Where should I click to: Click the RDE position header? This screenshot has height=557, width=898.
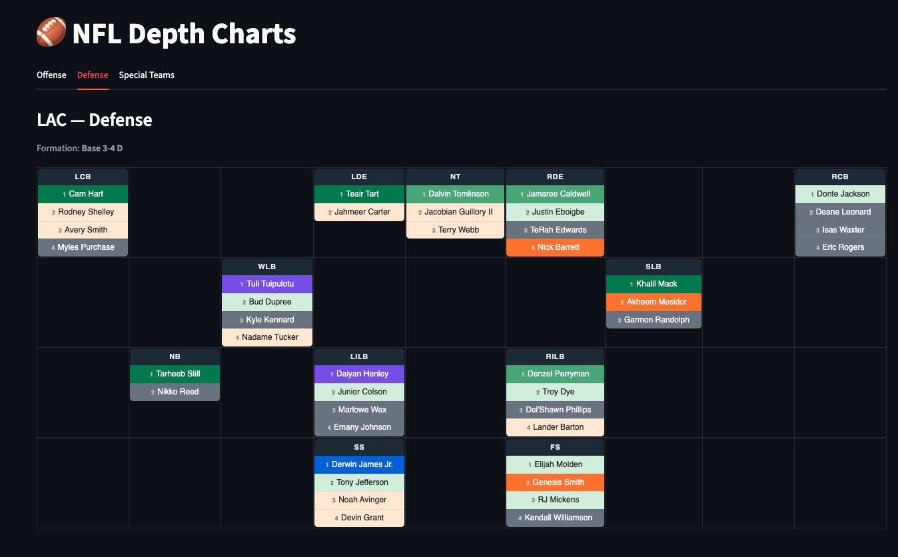pyautogui.click(x=555, y=177)
